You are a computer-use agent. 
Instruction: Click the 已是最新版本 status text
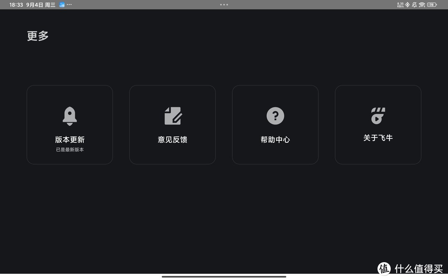[x=69, y=149]
